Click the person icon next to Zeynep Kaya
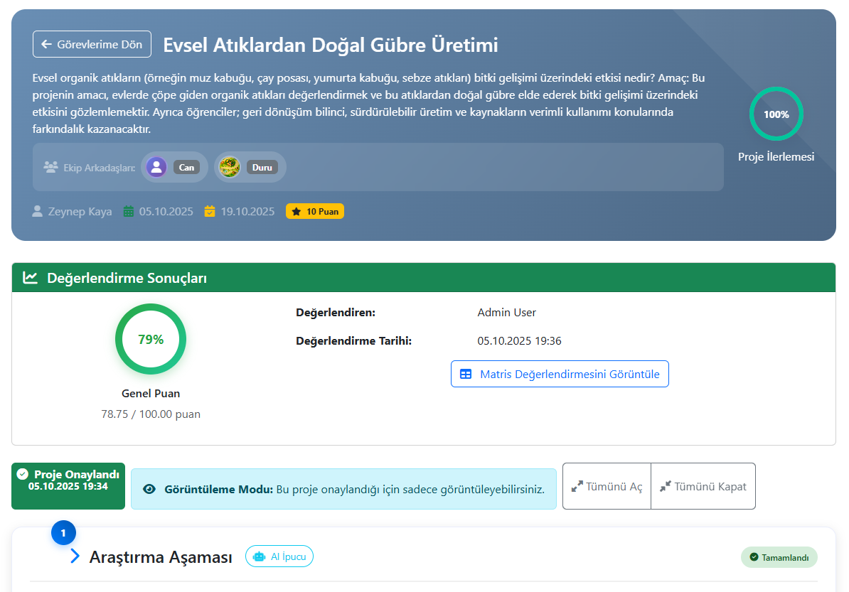Screen dimensions: 849x592 37,210
